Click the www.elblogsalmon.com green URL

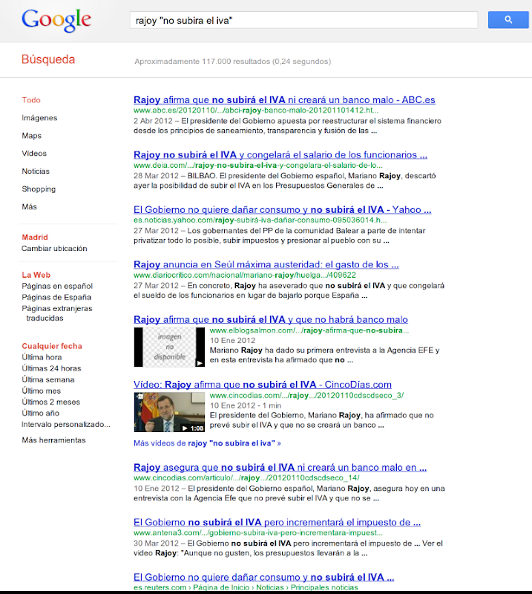click(x=309, y=330)
